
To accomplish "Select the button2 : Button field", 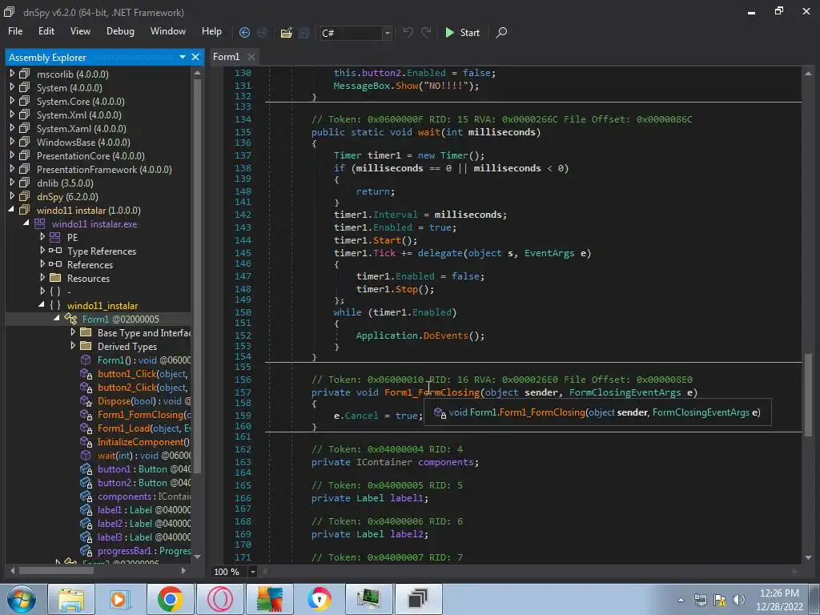I will (x=144, y=482).
